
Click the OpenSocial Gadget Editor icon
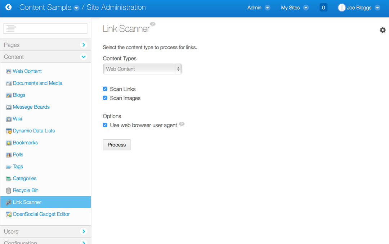pos(8,214)
